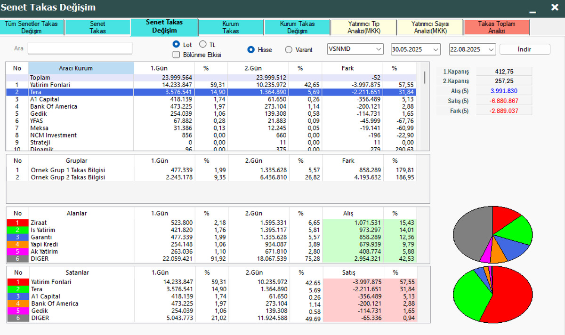Close the Senet Takas Değişim window

pyautogui.click(x=555, y=7)
